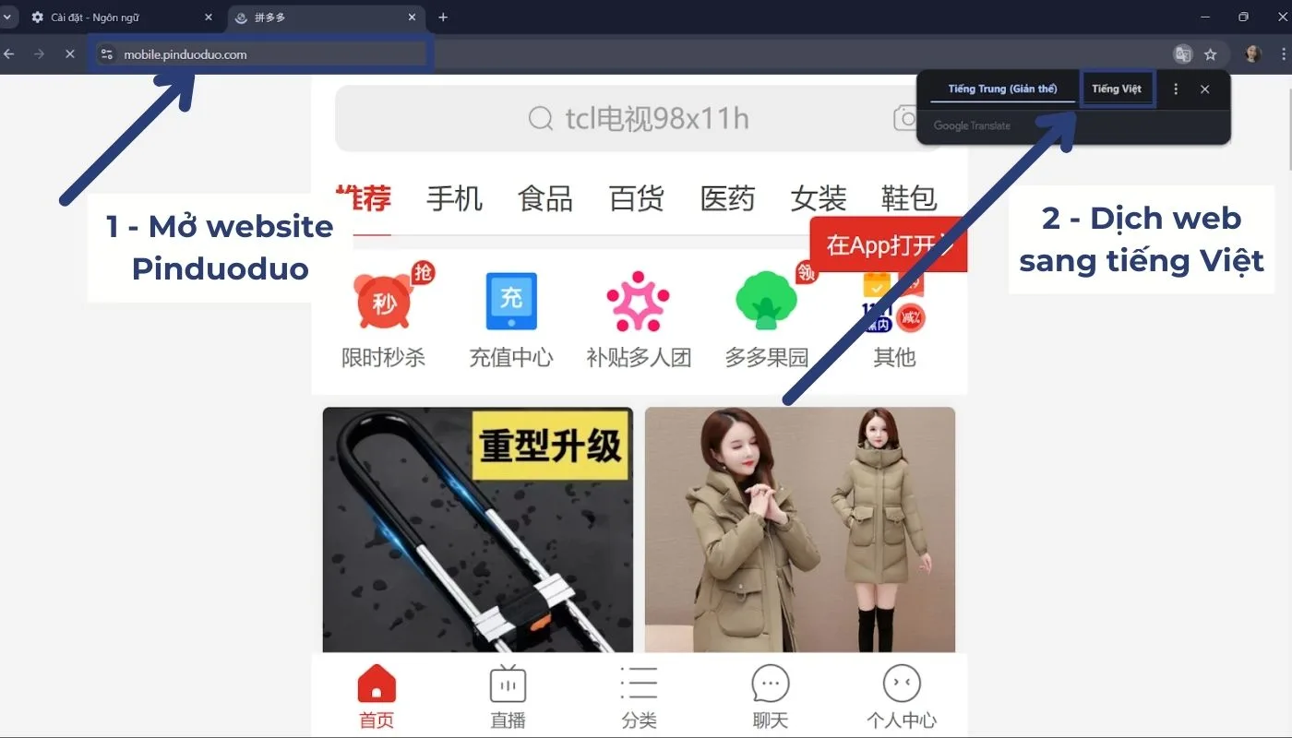Select the 鞋包 category tab
The image size is (1292, 738).
coord(909,198)
